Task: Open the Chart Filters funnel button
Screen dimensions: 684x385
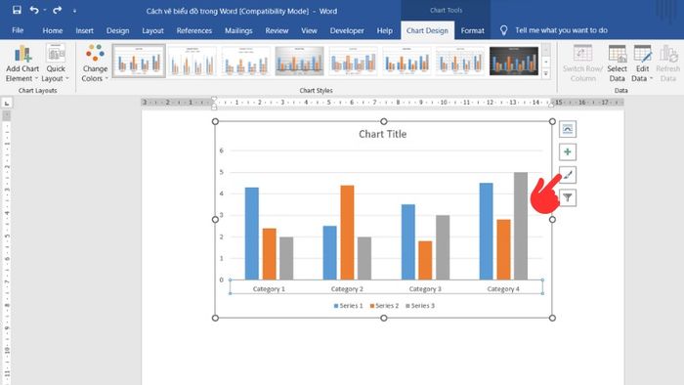Action: coord(567,198)
